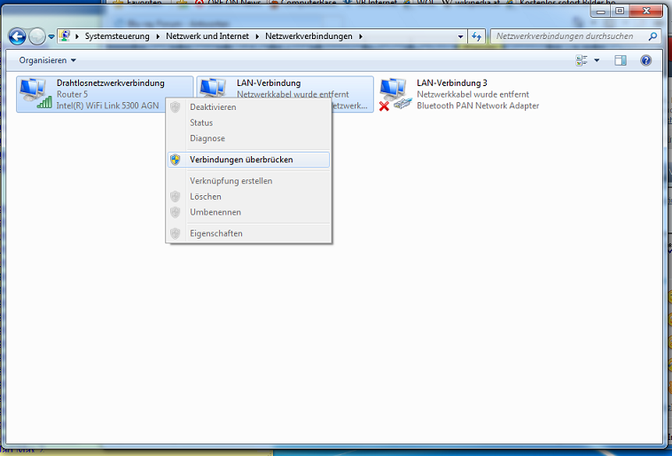The width and height of the screenshot is (672, 456).
Task: Toggle the preview pane icon
Action: coord(621,60)
